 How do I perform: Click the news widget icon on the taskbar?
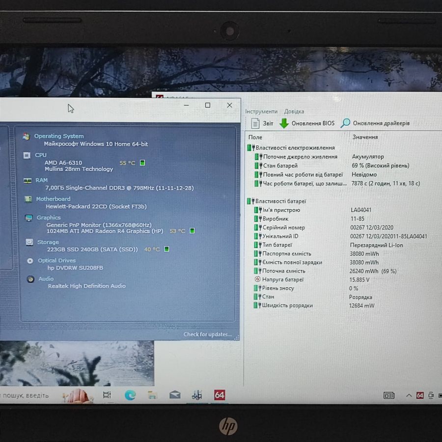tap(389, 395)
